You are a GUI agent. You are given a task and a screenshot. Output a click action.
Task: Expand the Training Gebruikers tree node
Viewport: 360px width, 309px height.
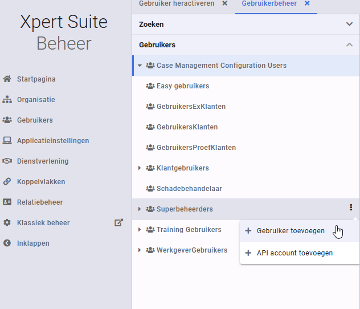140,230
